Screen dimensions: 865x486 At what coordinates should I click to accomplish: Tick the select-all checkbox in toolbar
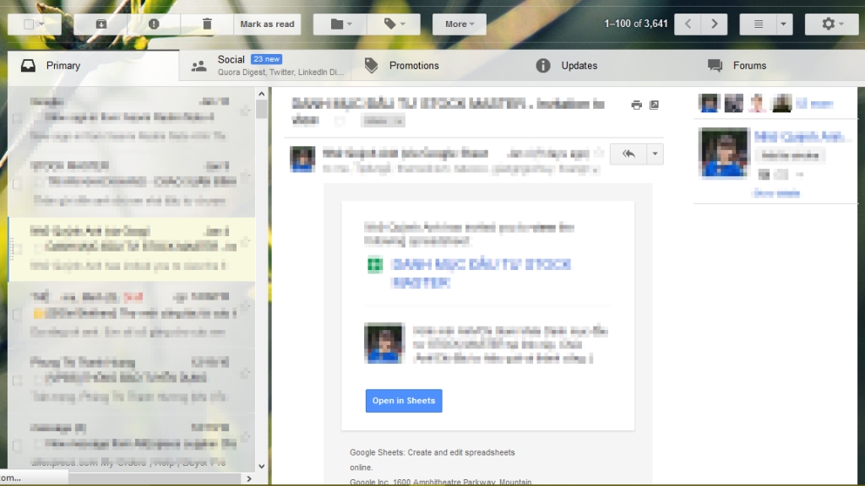[29, 24]
